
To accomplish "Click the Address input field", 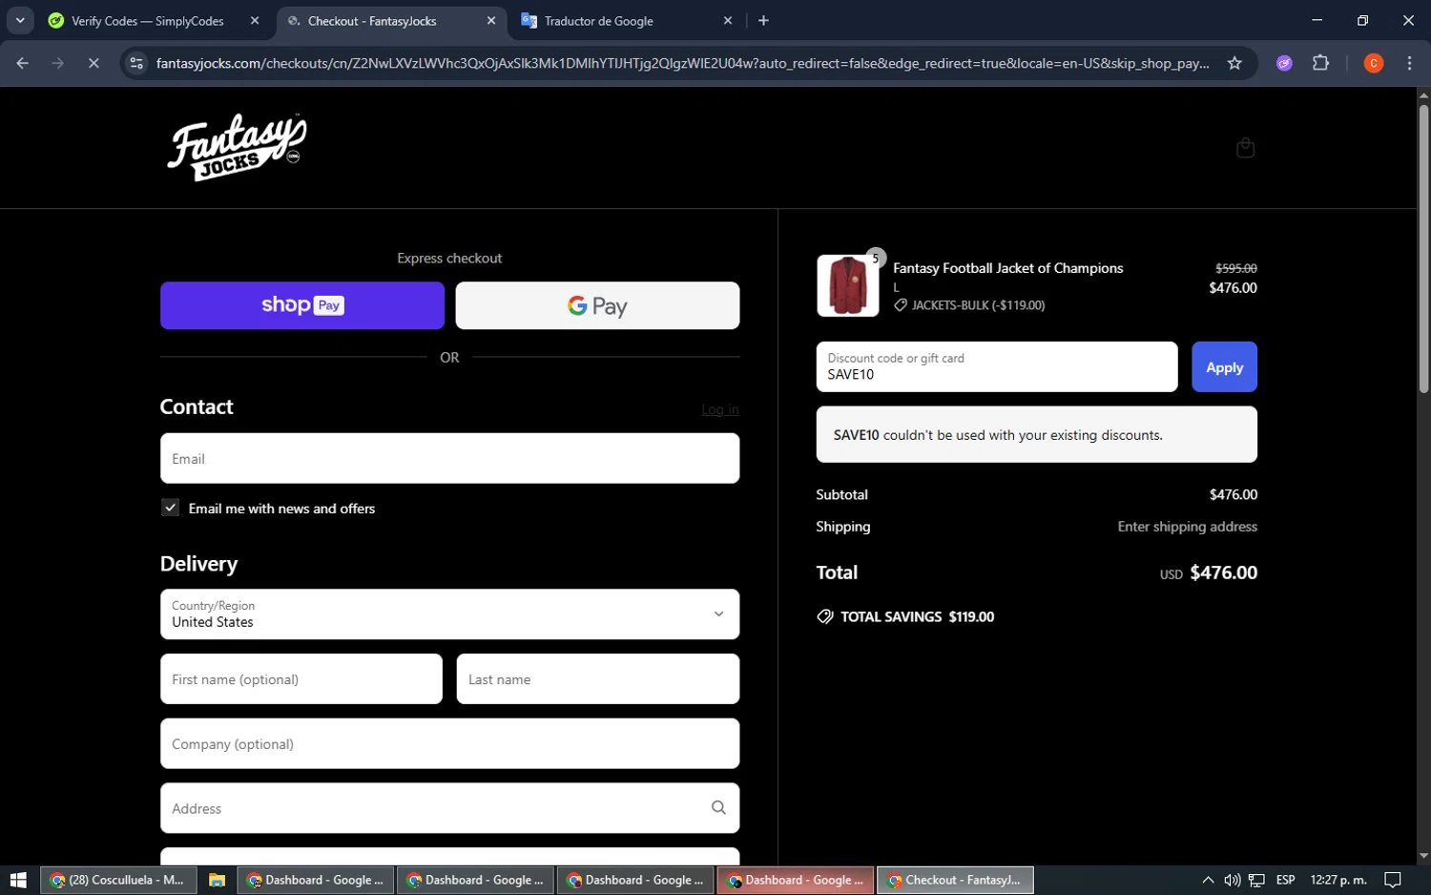I will [449, 808].
